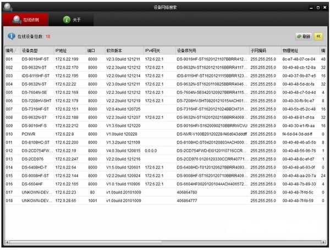Select device iDS-8116HF-ST in row 003
330x250 pixels.
click(36, 76)
